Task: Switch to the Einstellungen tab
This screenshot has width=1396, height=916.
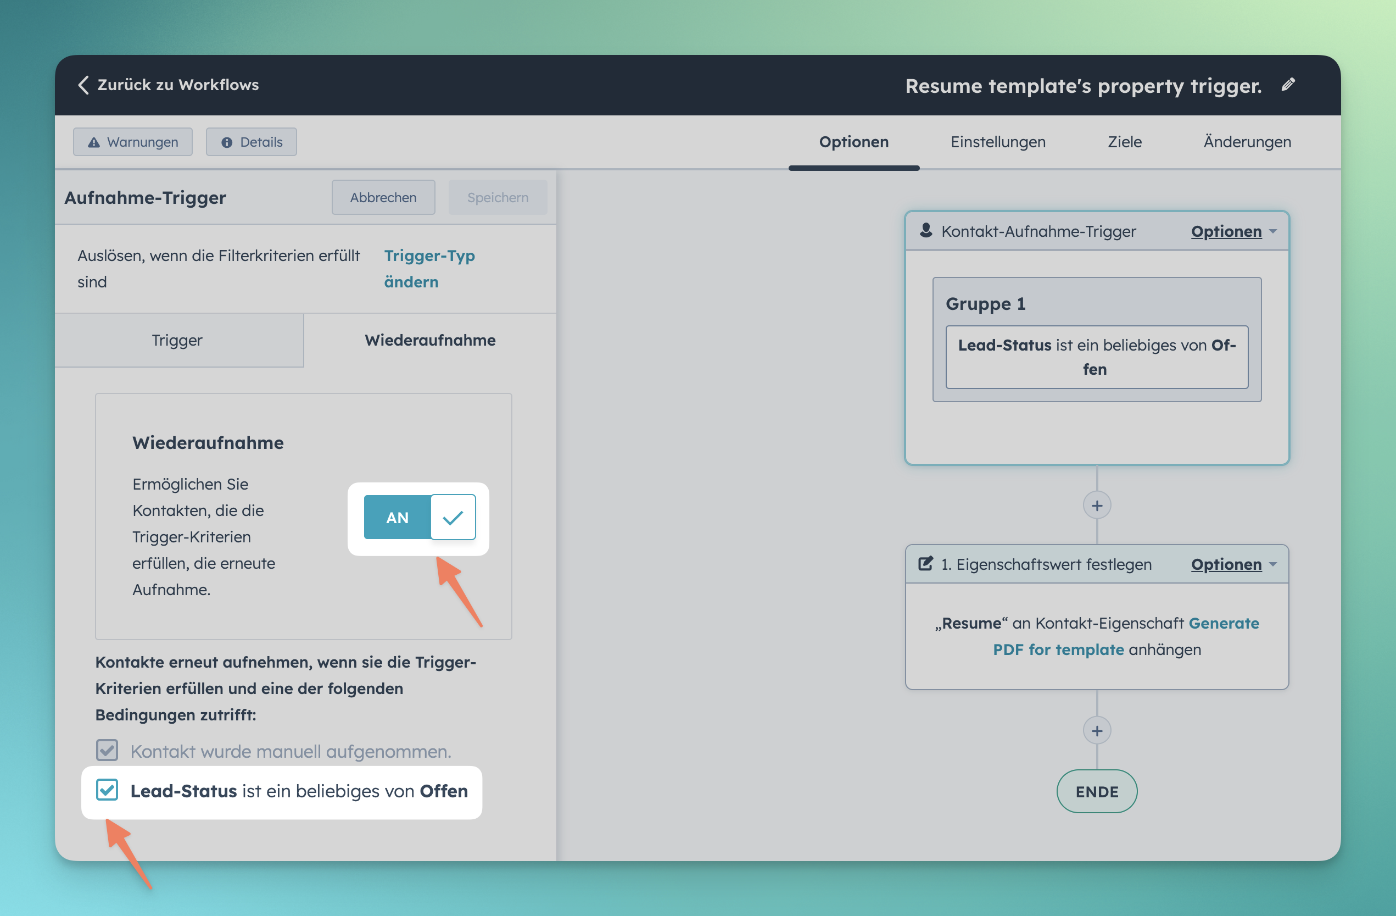Action: pos(998,141)
